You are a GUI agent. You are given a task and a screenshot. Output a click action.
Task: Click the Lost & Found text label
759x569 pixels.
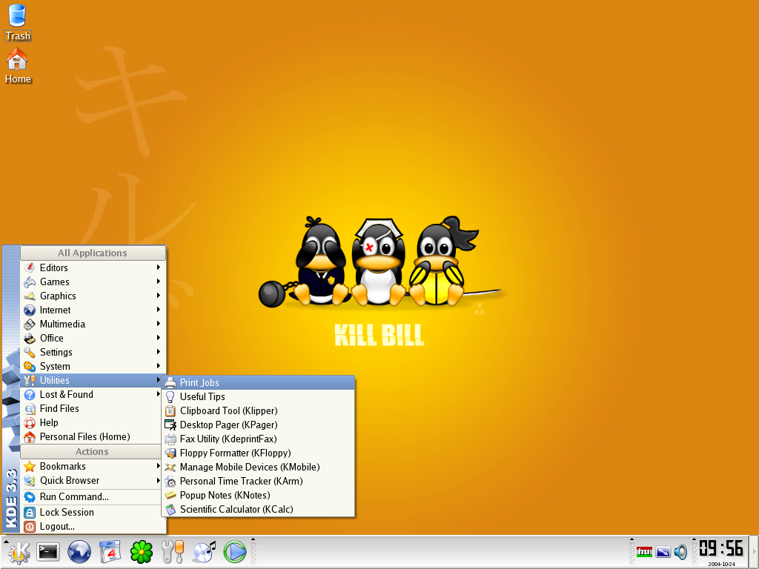pyautogui.click(x=66, y=394)
